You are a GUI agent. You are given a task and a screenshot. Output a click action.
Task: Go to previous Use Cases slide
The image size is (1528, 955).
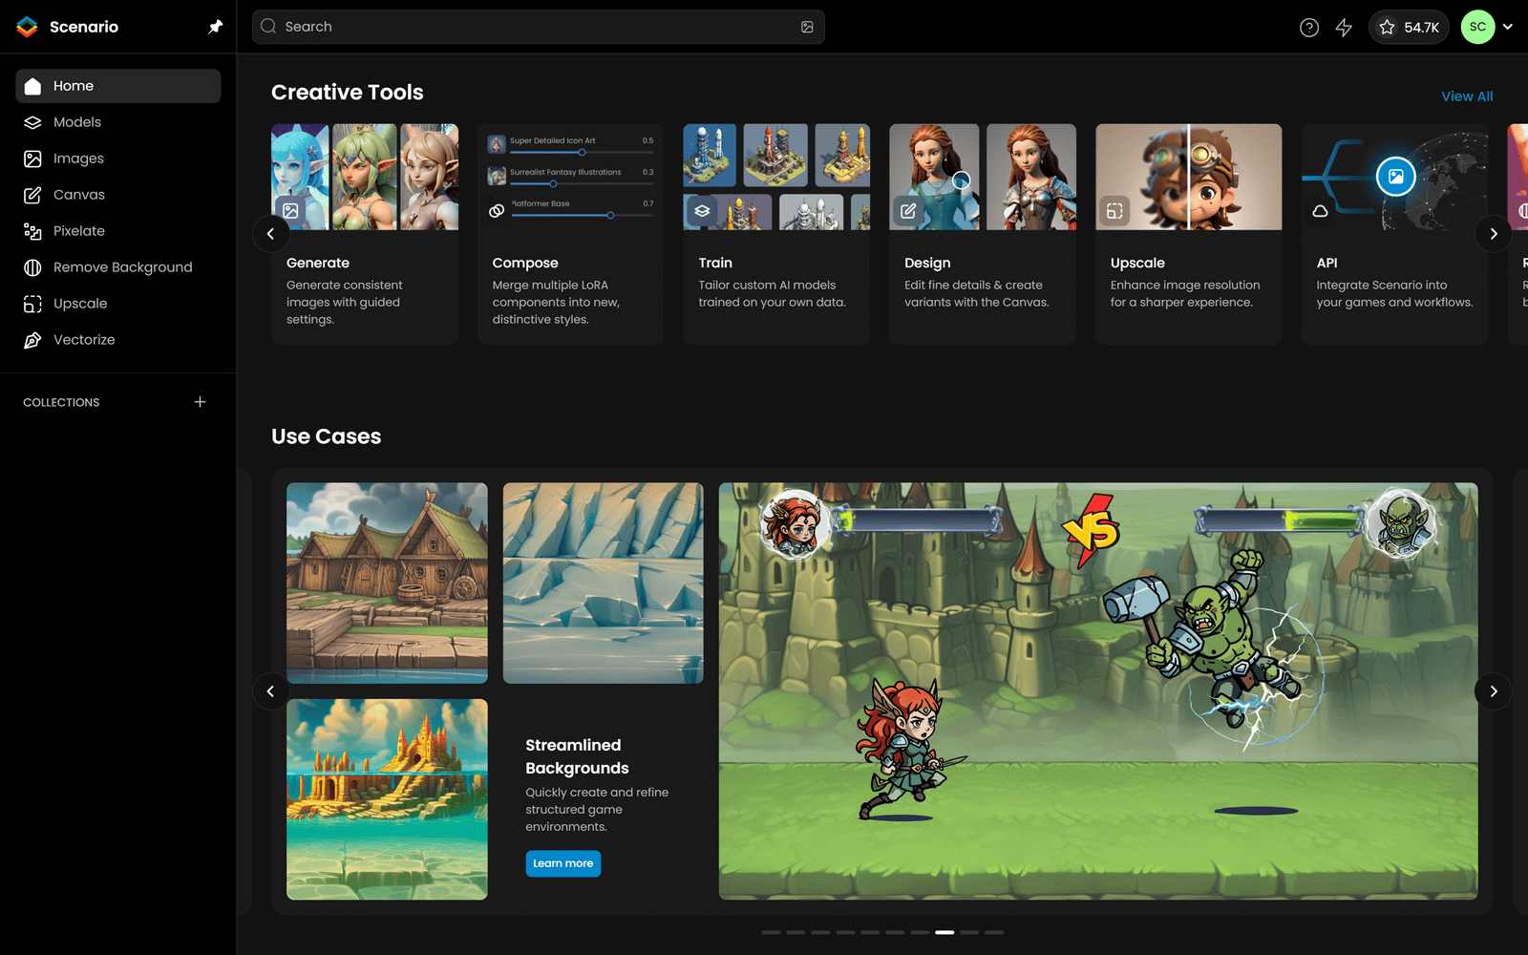click(x=270, y=691)
